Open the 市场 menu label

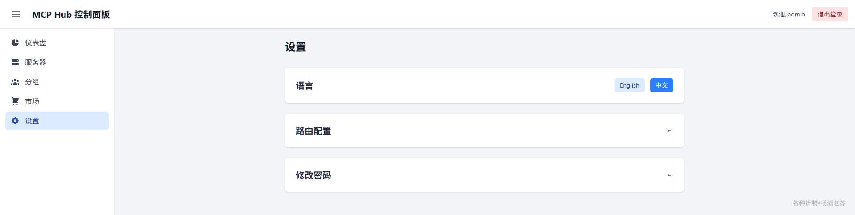pos(32,101)
